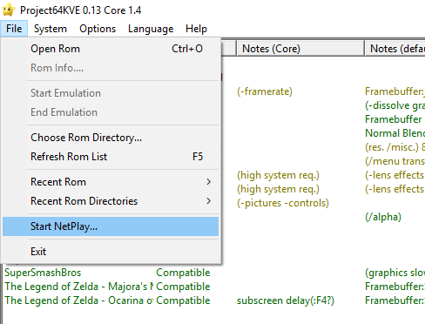The image size is (425, 324).
Task: Click the (-pictures -controls) note
Action: 283,203
